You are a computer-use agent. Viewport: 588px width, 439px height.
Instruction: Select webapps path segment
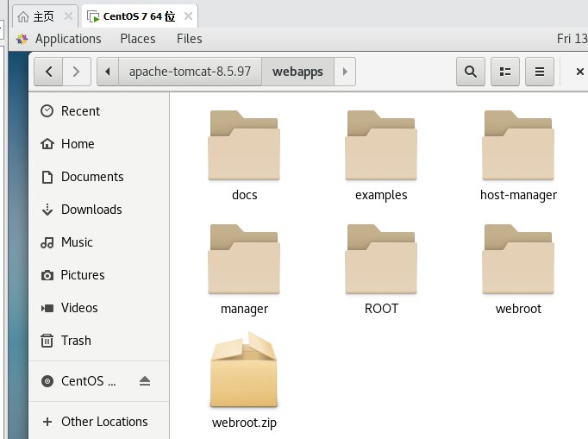(x=297, y=72)
